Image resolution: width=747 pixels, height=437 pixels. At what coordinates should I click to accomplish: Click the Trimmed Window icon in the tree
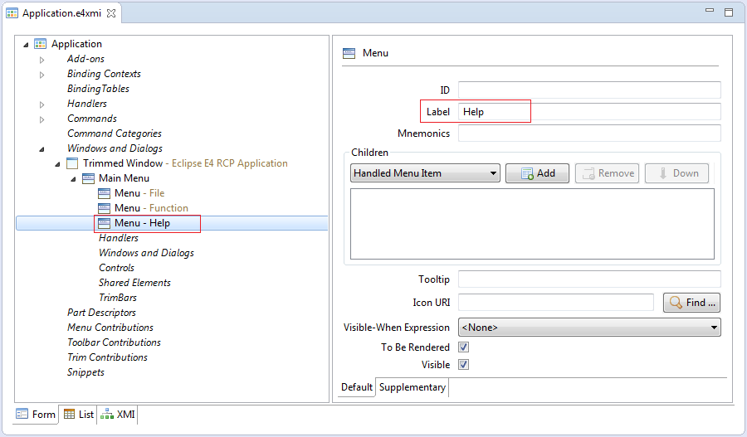click(72, 163)
